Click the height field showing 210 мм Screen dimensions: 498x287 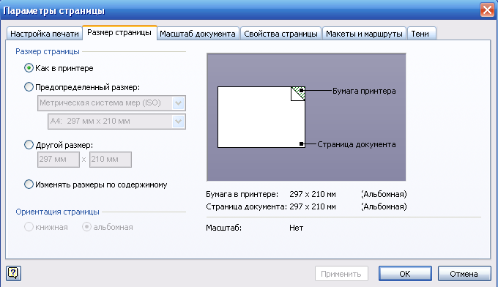pyautogui.click(x=111, y=160)
